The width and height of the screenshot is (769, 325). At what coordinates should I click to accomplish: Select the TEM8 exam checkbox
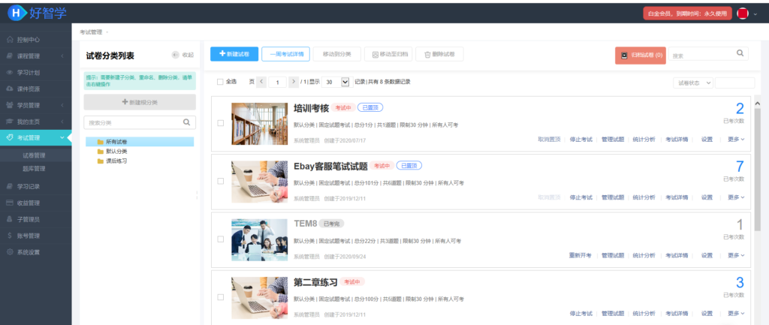[221, 239]
